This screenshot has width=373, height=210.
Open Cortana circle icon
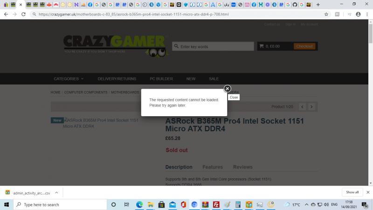pos(113,204)
